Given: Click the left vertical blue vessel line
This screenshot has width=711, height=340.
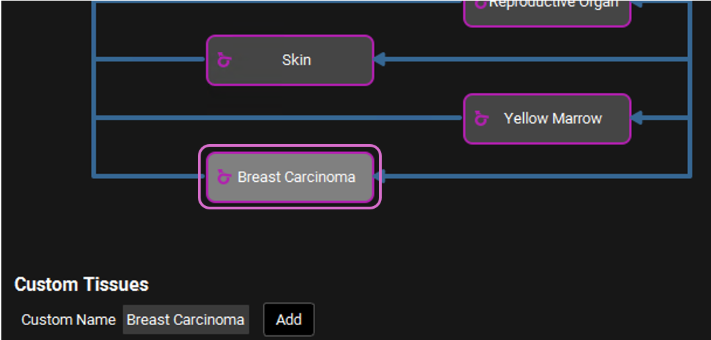Looking at the screenshot, I should point(94,88).
